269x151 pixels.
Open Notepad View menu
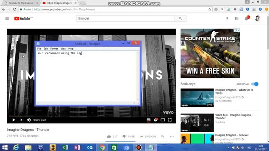(x=63, y=49)
